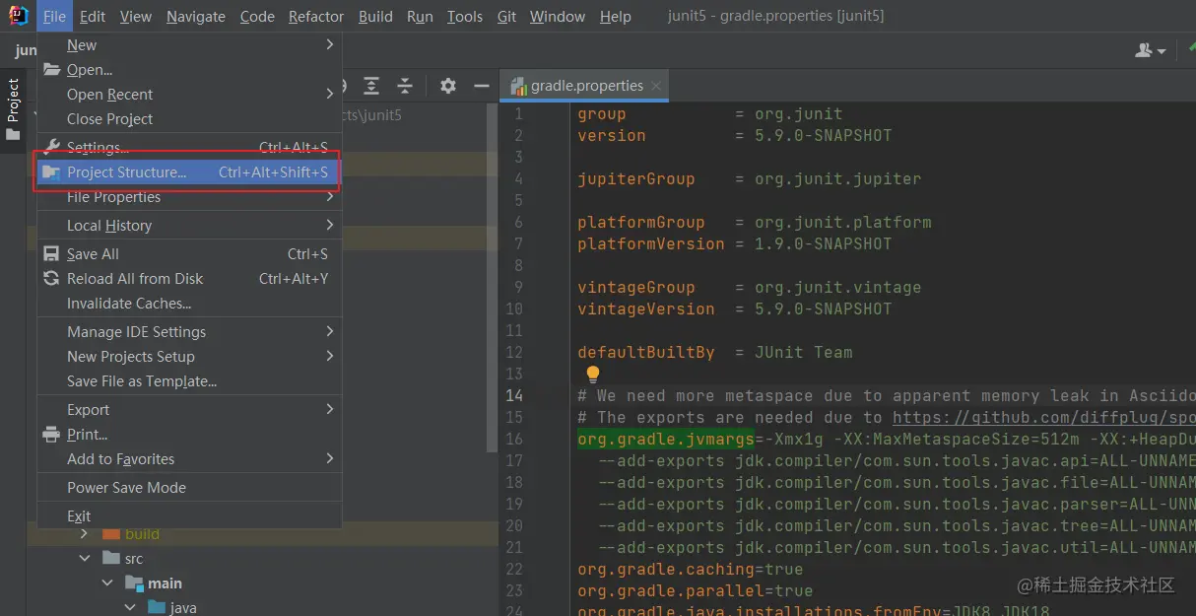Click Project Structure... menu entry
1196x616 pixels.
coord(189,172)
